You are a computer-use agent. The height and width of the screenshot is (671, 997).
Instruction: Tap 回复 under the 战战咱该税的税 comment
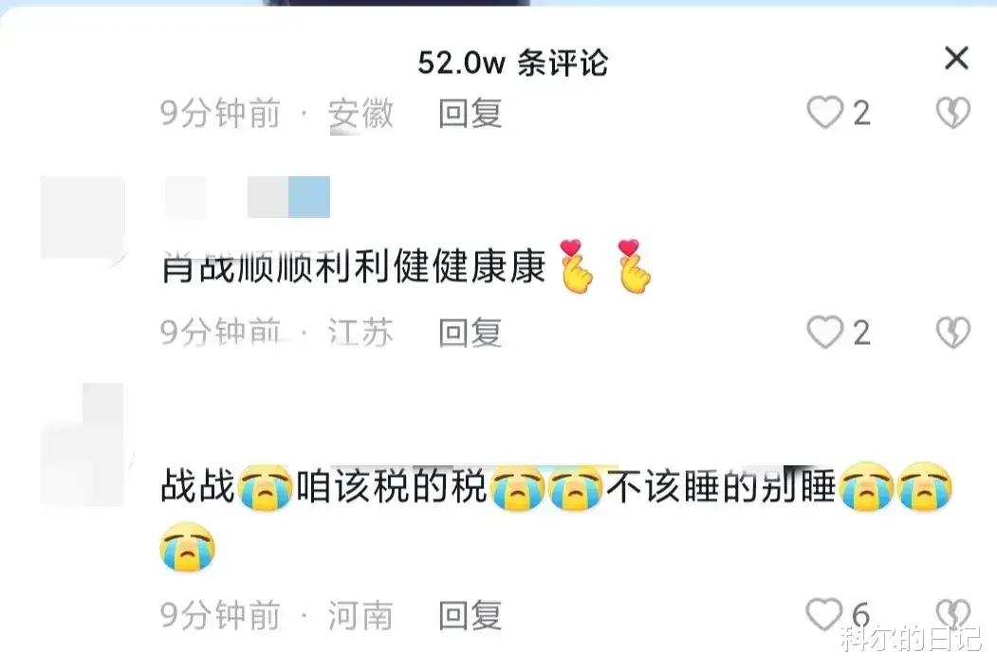tap(471, 616)
